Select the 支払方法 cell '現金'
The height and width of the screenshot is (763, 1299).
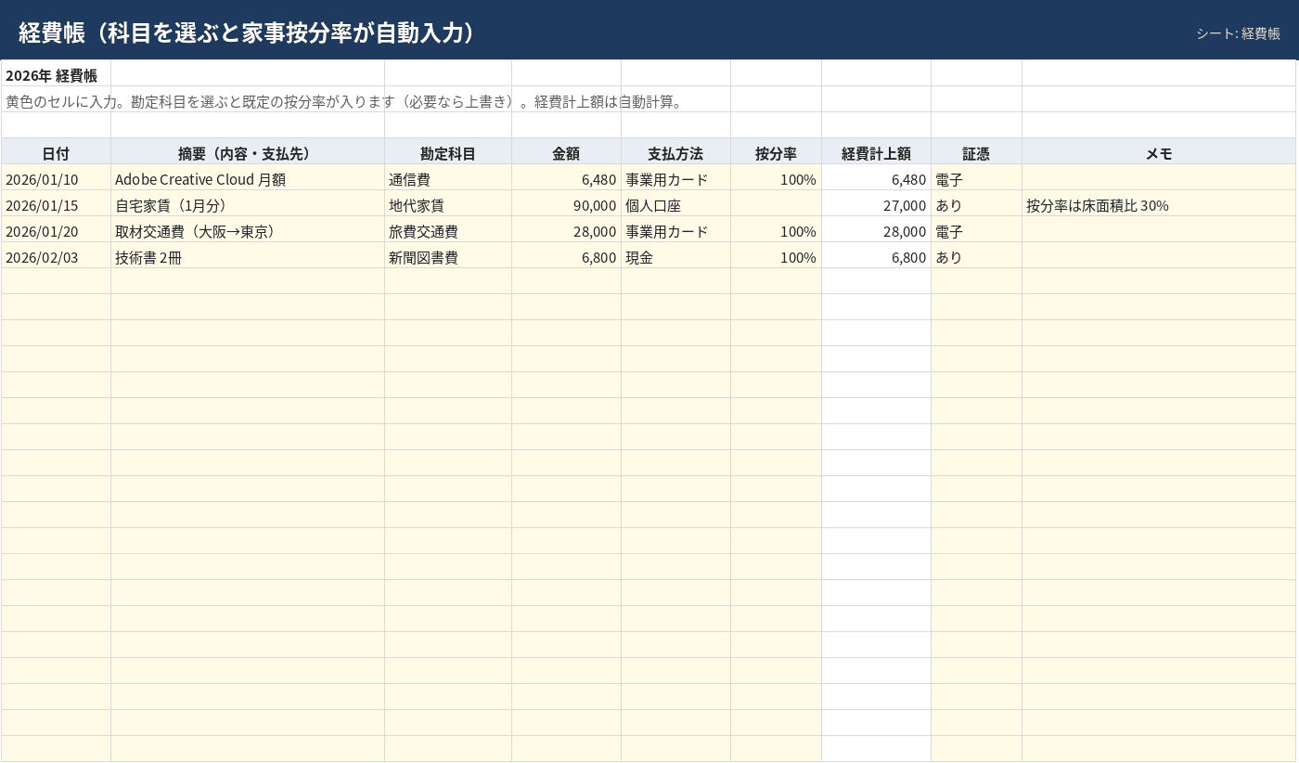pyautogui.click(x=675, y=256)
